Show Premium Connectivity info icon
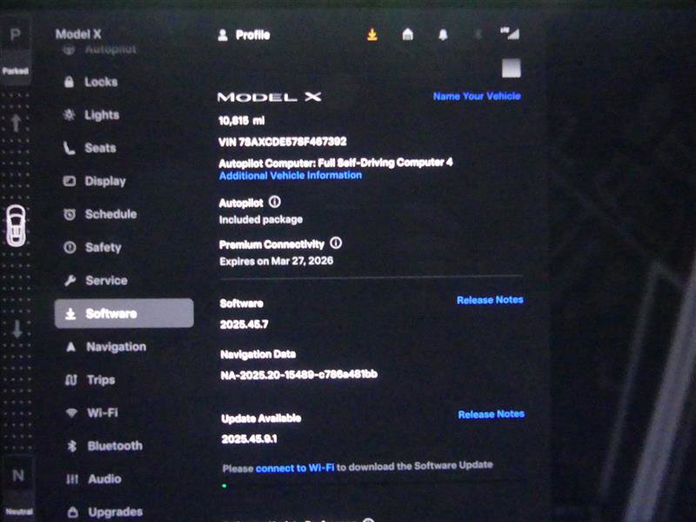 tap(336, 244)
